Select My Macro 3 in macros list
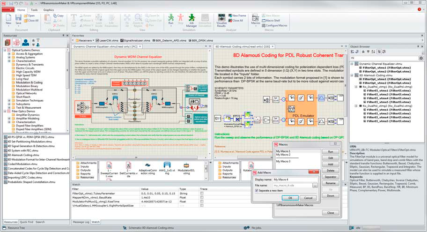The height and width of the screenshot is (232, 427). click(x=283, y=161)
